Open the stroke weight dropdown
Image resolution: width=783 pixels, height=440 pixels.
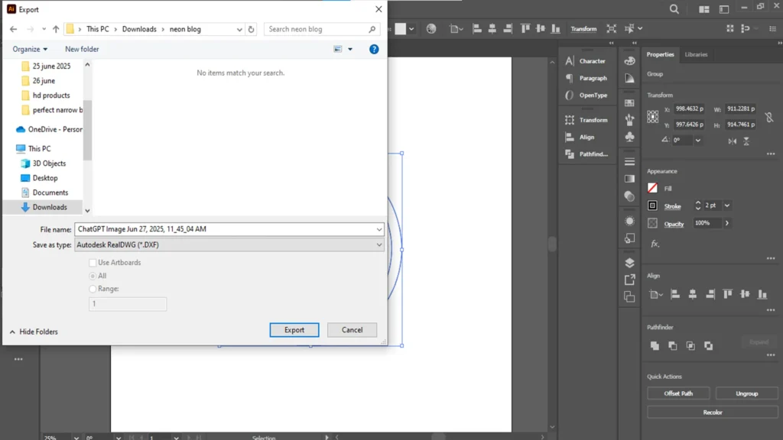727,205
